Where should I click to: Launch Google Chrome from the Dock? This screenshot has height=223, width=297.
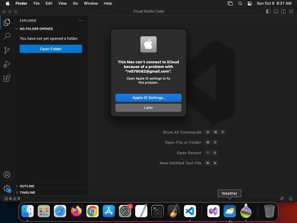click(x=93, y=211)
